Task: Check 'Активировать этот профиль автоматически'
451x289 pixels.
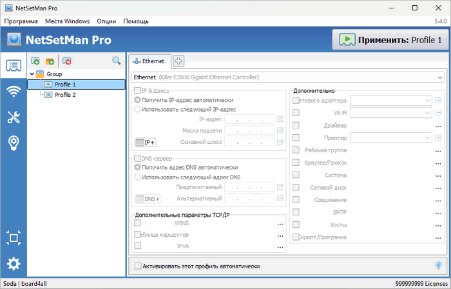Action: (138, 265)
